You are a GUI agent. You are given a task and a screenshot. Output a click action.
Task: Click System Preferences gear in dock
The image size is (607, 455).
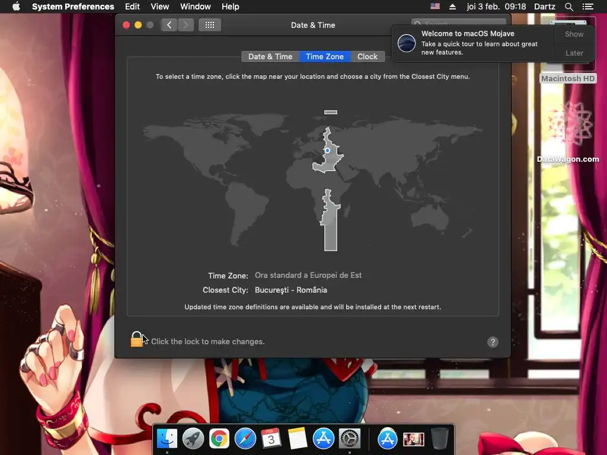(x=350, y=439)
